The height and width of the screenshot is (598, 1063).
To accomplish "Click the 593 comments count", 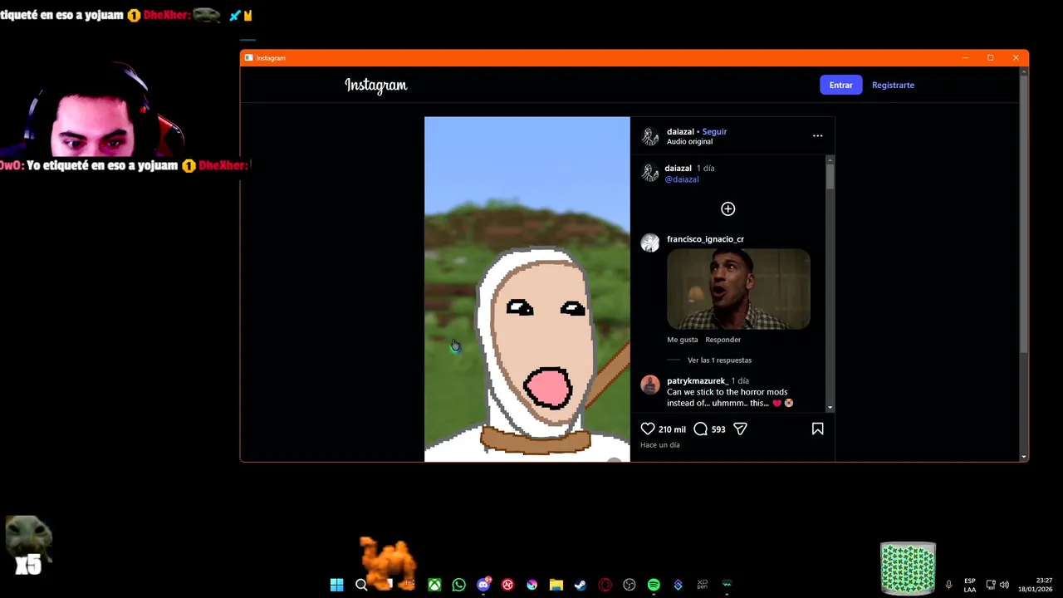I will 718,429.
